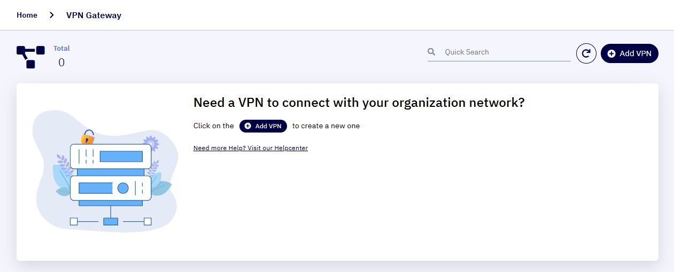Click the plus icon in top Add VPN button

point(611,53)
